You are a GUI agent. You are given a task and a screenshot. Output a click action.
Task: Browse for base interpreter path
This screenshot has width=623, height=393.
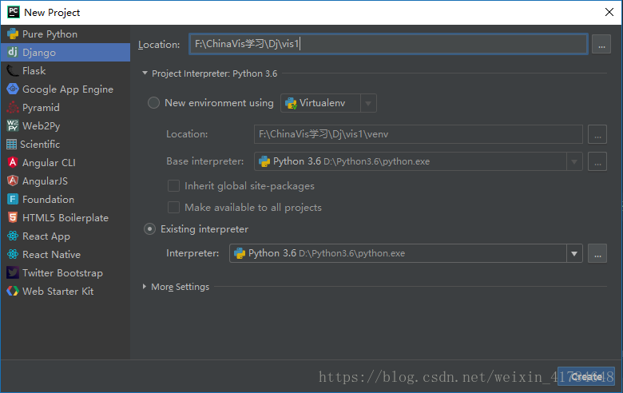click(x=597, y=161)
